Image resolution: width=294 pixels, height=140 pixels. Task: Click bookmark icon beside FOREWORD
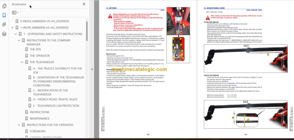pos(27,131)
